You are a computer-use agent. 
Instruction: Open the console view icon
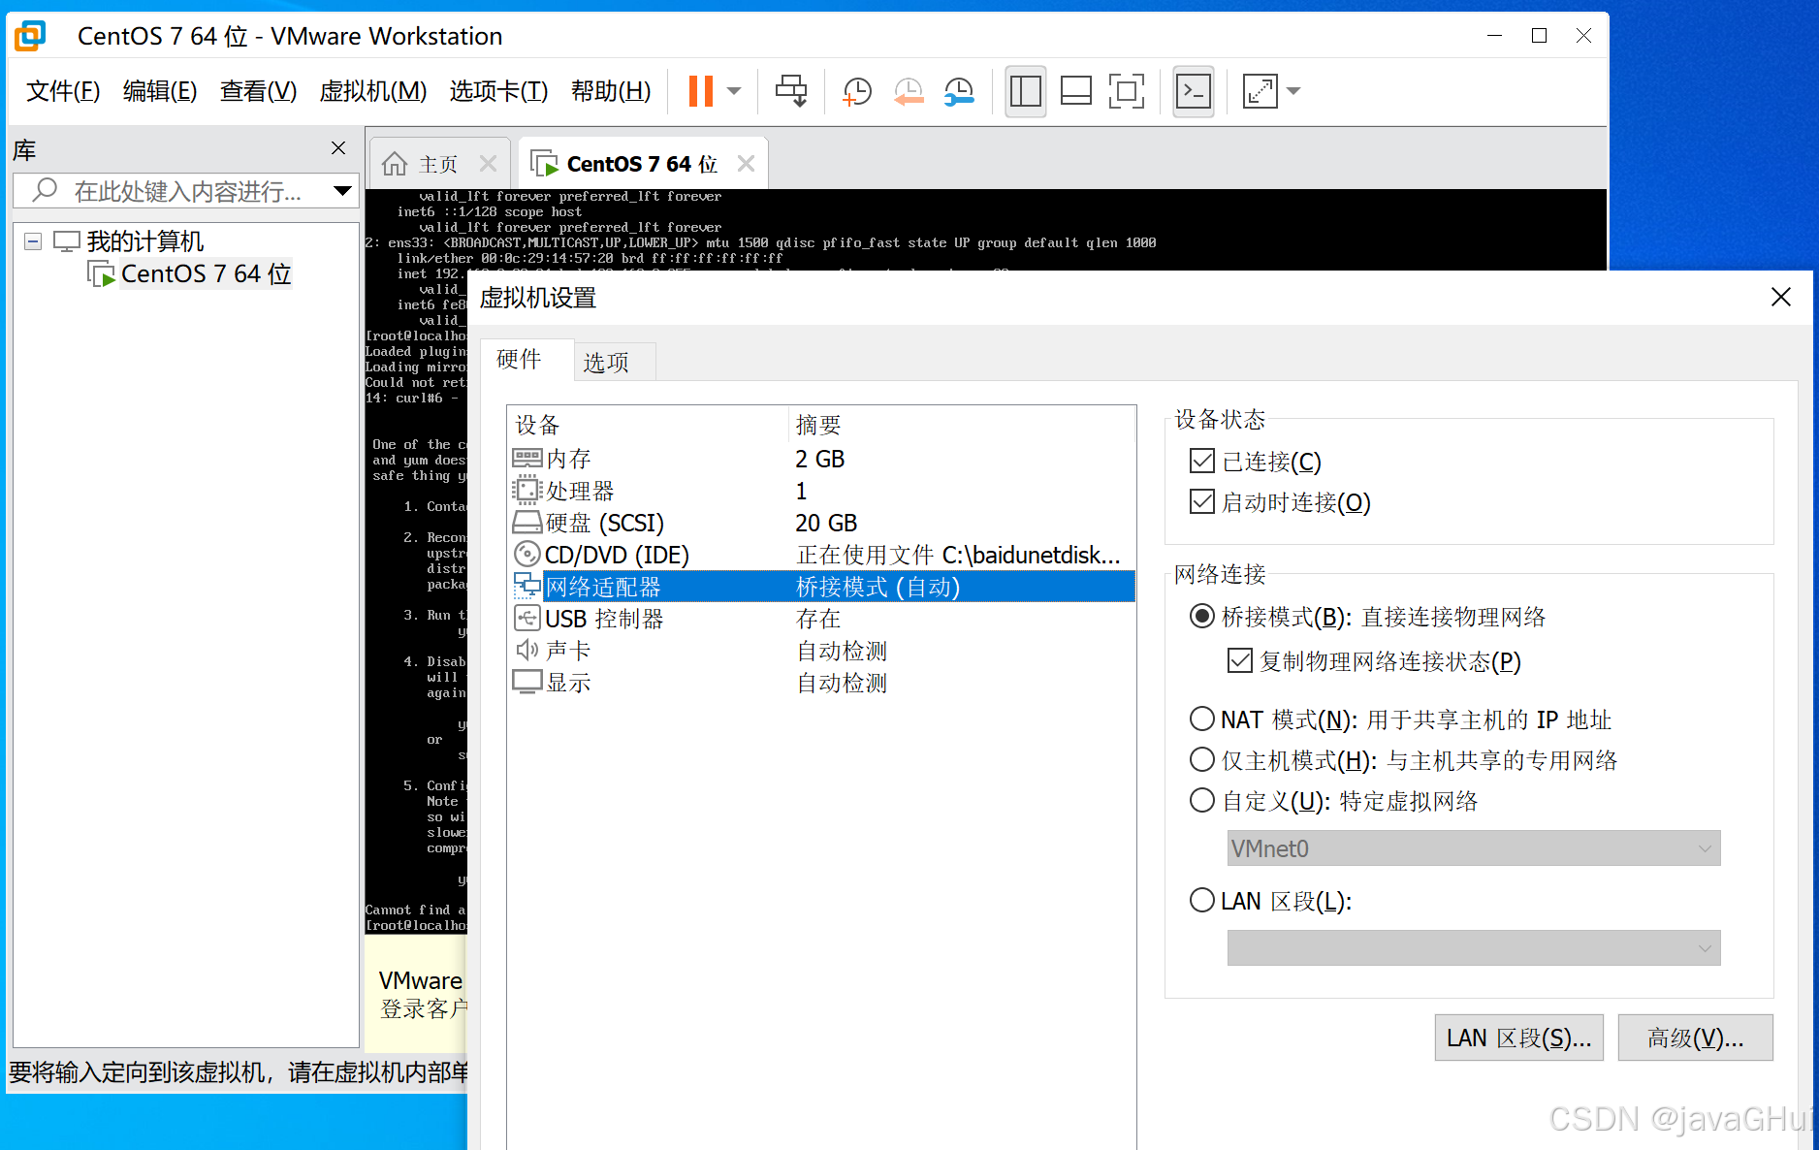[x=1193, y=91]
